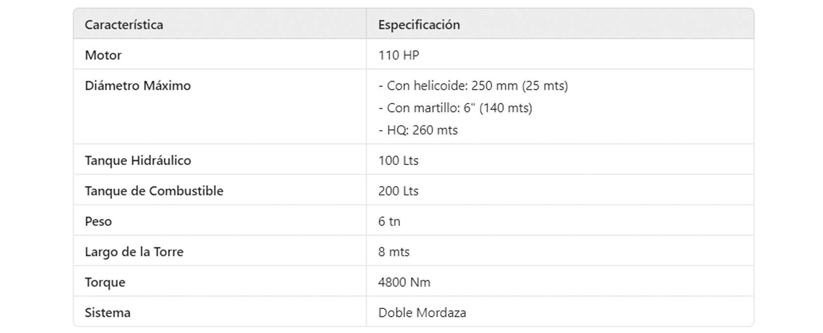Click the 4800 Nm value
This screenshot has height=333, width=823.
coord(404,282)
